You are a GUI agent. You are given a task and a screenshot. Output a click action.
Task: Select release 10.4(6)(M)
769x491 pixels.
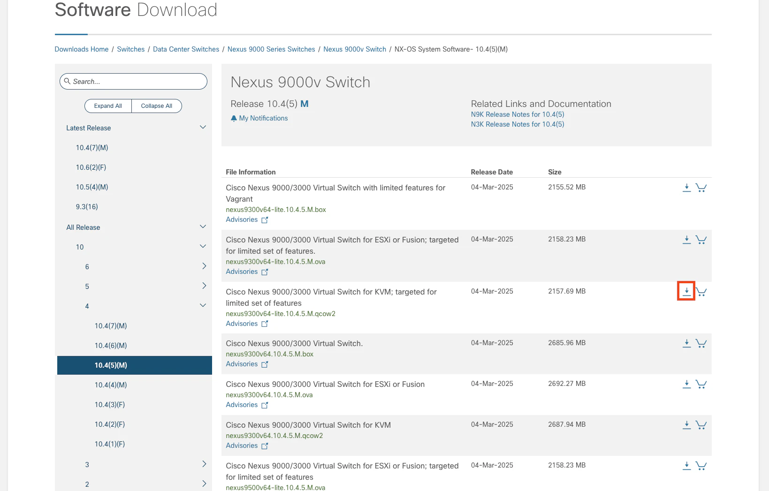click(x=111, y=346)
